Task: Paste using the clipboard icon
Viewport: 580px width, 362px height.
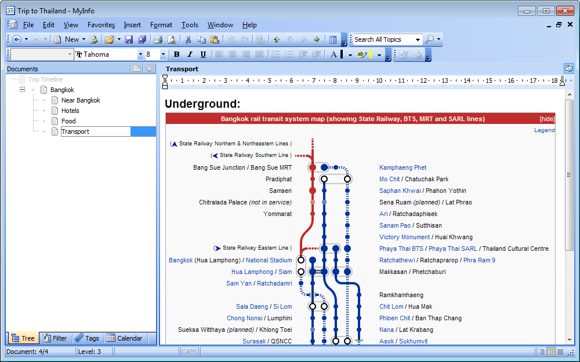Action: 215,39
